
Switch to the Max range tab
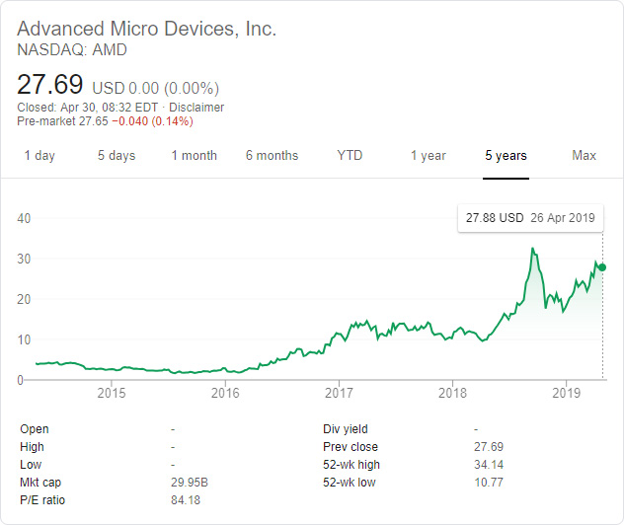point(584,156)
